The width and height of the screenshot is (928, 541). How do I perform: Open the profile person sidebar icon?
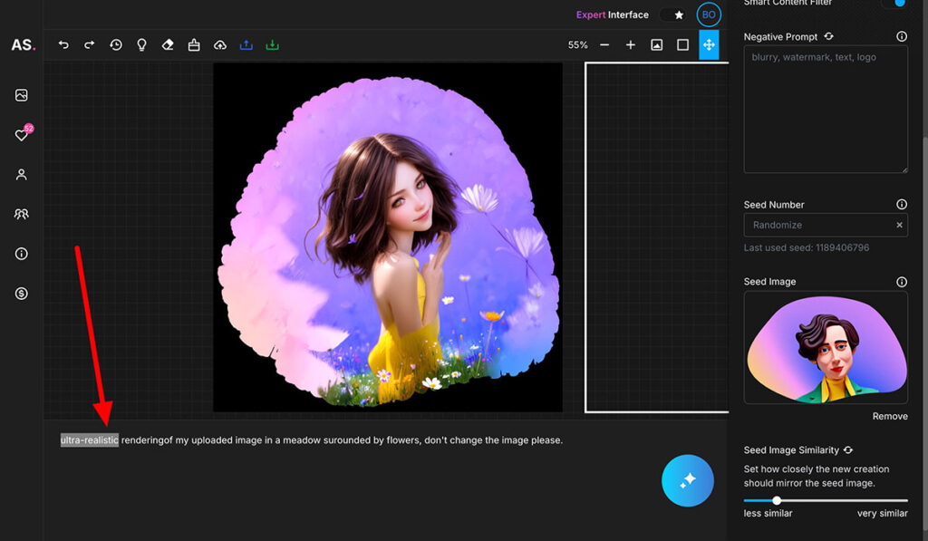coord(22,175)
